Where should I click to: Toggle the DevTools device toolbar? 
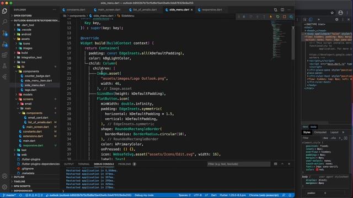[x=311, y=20]
